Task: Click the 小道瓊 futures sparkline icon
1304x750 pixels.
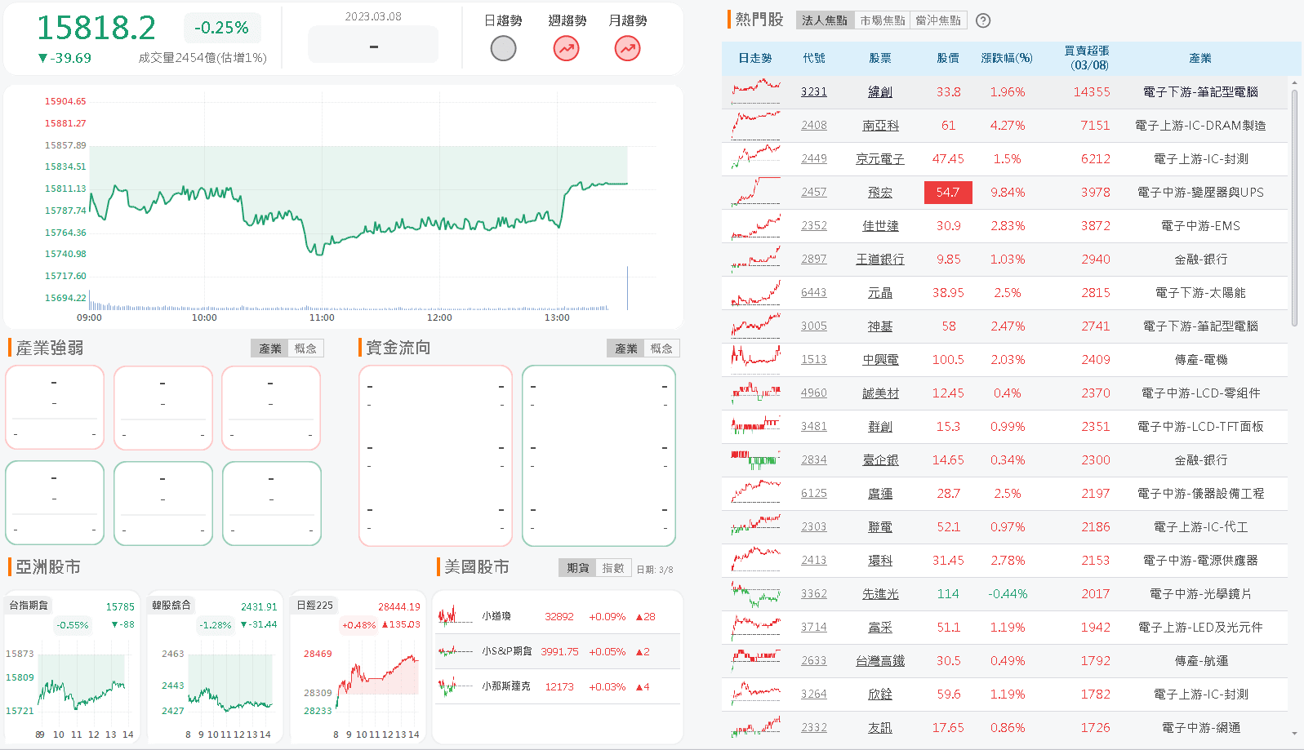Action: tap(456, 616)
